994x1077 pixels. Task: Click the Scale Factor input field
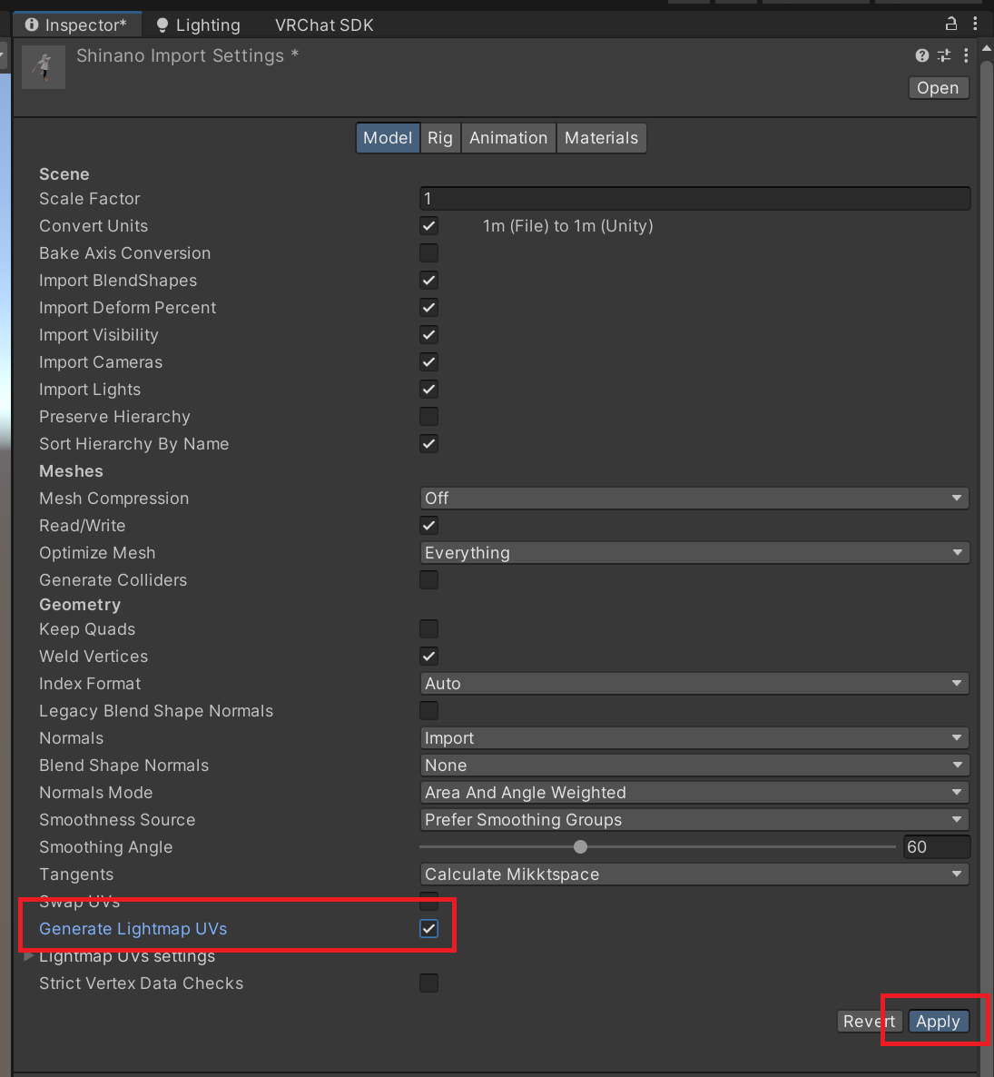click(x=694, y=198)
